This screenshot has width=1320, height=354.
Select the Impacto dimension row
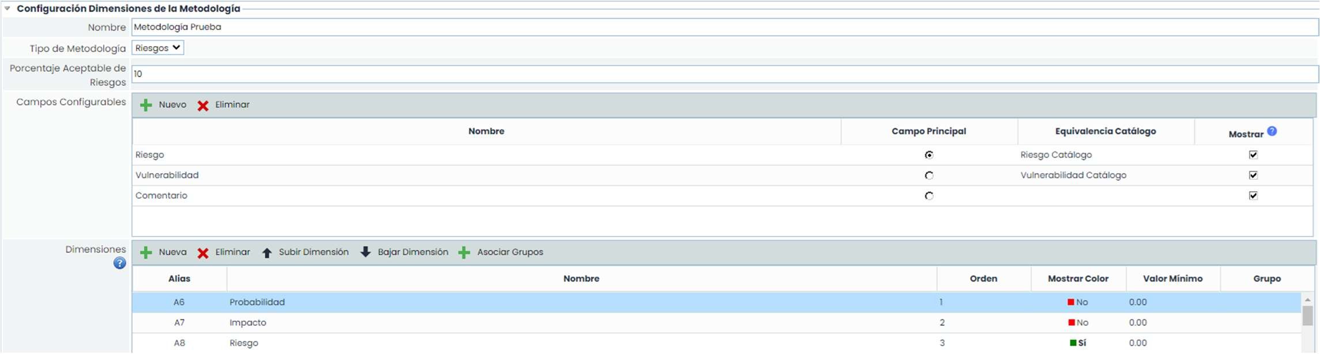248,323
